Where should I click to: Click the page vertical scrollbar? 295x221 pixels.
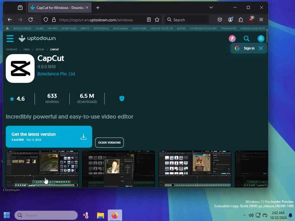coord(267,36)
